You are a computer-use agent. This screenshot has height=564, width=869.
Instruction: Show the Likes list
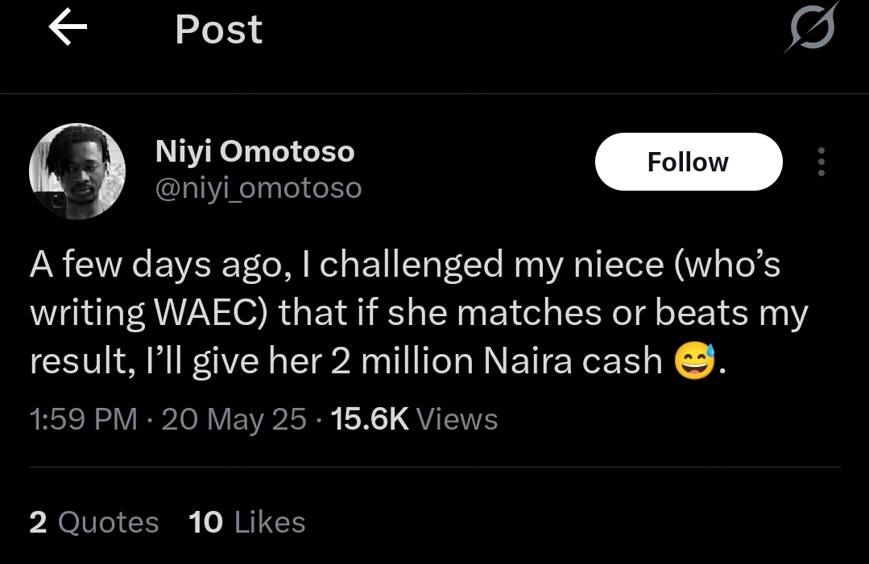[x=270, y=523]
